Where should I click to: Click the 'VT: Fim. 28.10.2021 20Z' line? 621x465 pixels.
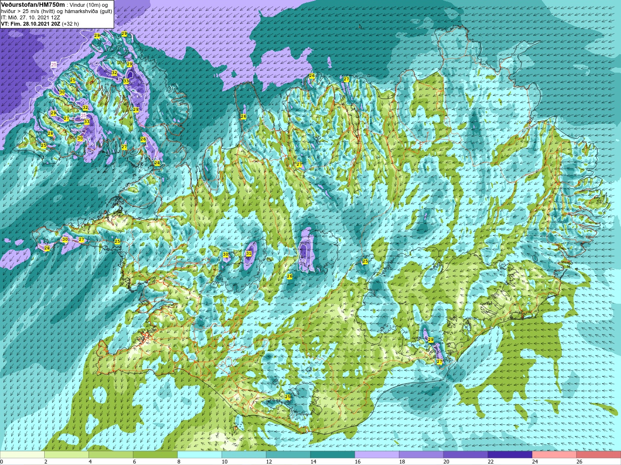[x=31, y=23]
